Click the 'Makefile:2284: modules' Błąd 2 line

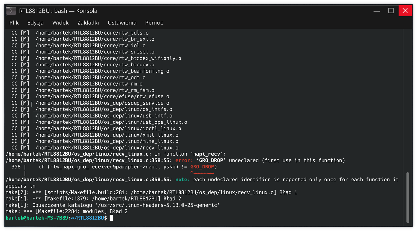[66, 211]
